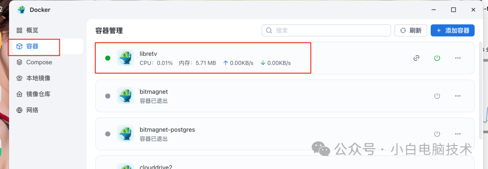Open 镜像仓库 image registry

click(x=47, y=94)
